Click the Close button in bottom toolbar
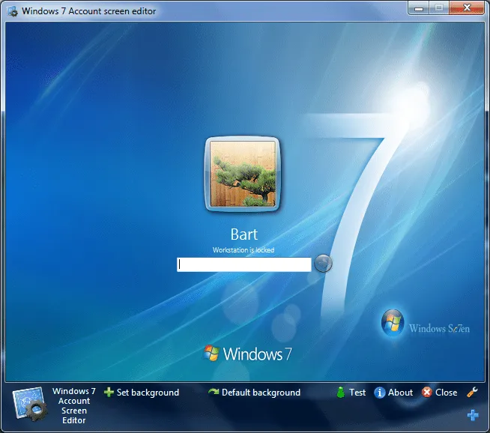The height and width of the screenshot is (433, 490). pos(439,393)
